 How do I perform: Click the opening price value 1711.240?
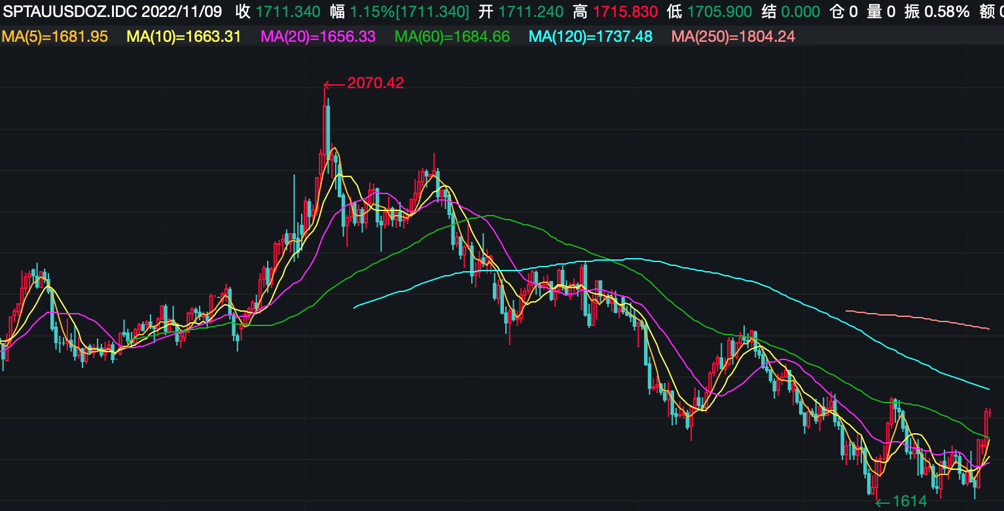tap(531, 11)
